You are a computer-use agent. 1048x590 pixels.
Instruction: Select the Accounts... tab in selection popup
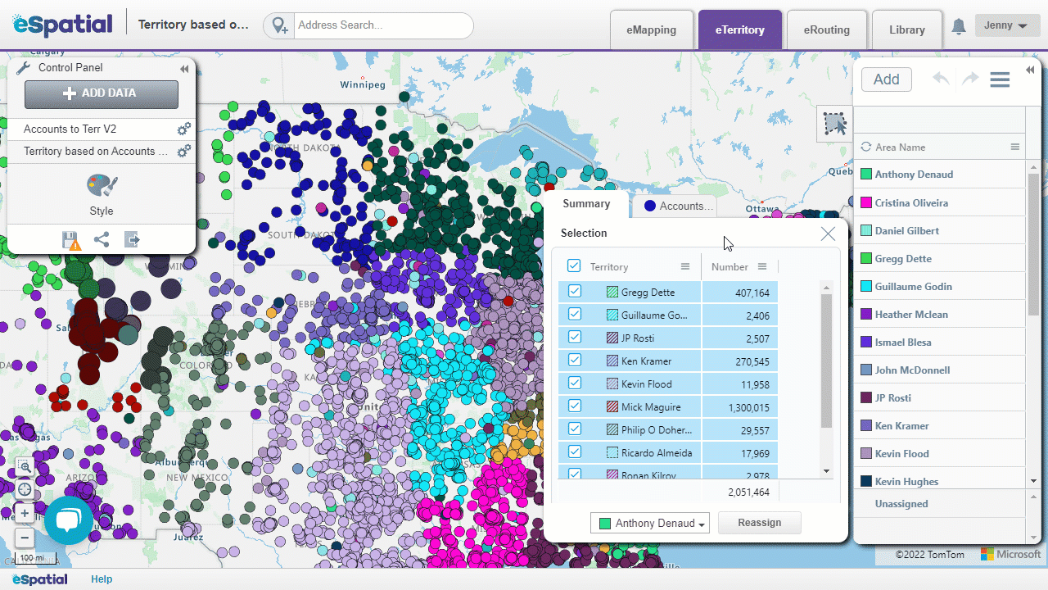[675, 206]
